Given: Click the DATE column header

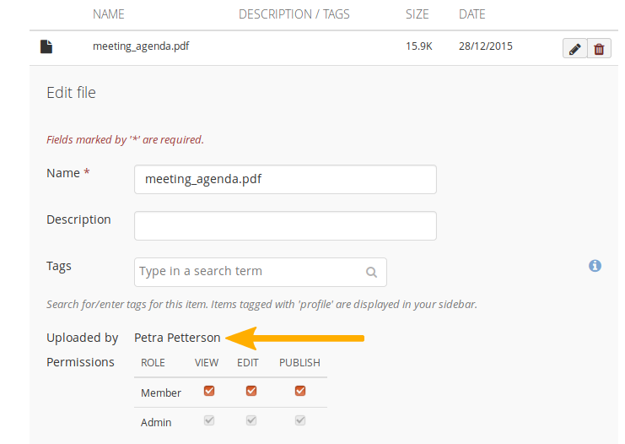Looking at the screenshot, I should [x=472, y=14].
